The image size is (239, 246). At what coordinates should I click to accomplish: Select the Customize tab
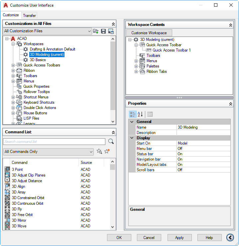point(11,15)
